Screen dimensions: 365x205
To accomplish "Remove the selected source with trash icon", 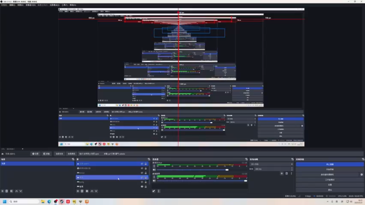I will (82, 191).
